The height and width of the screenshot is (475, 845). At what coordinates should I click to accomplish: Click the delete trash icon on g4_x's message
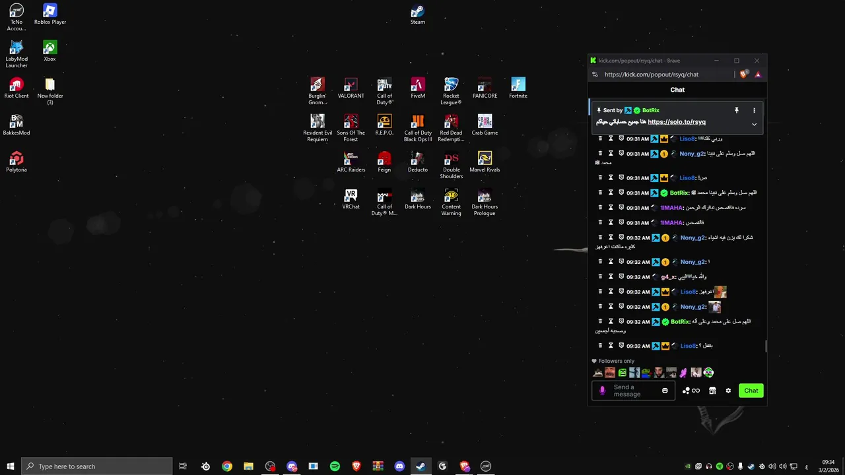[x=600, y=276]
